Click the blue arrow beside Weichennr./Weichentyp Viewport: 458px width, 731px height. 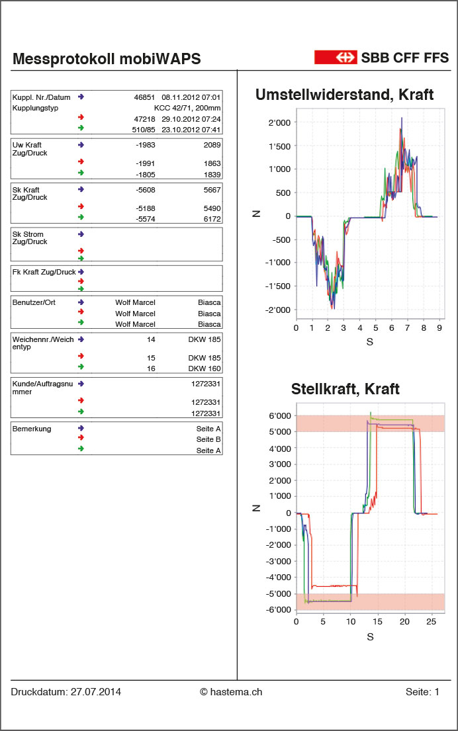point(81,339)
